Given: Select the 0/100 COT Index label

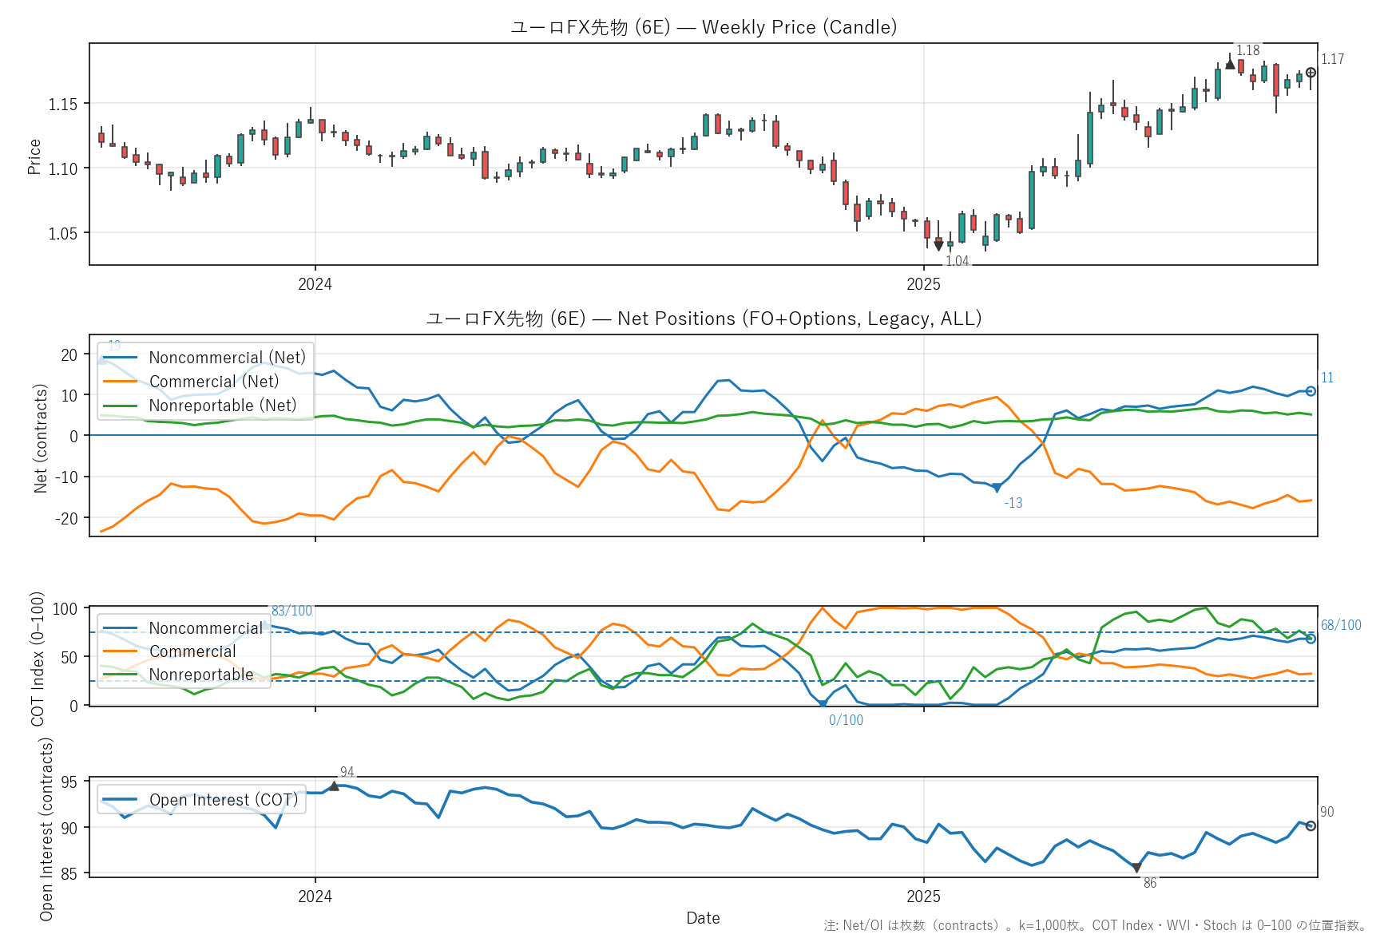Looking at the screenshot, I should pos(846,720).
